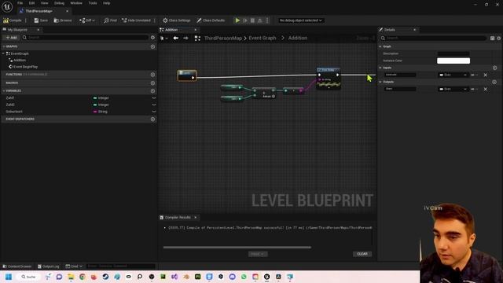
Task: Open My Blueprint settings gear
Action: pos(152,38)
